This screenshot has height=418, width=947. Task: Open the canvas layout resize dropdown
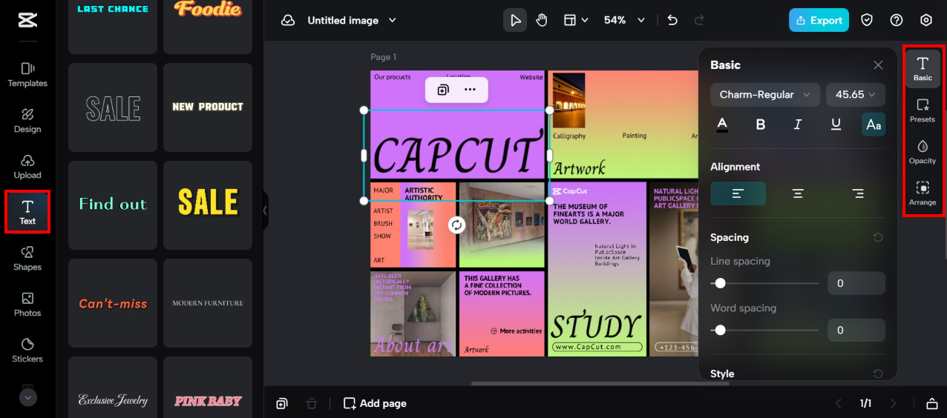576,21
